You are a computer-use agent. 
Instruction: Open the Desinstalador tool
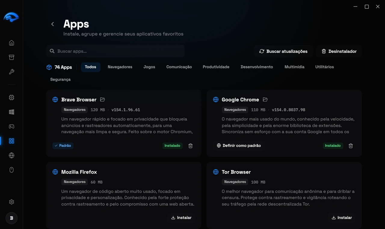pos(339,51)
